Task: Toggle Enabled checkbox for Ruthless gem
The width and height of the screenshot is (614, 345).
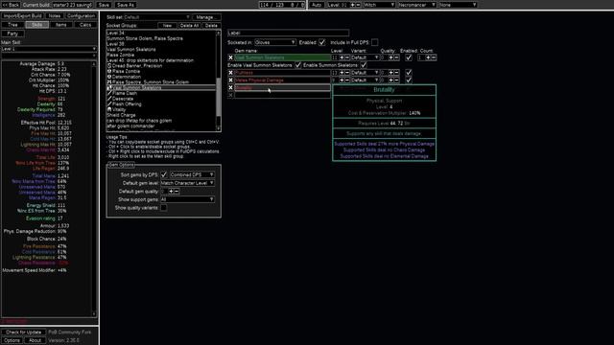Action: pyautogui.click(x=409, y=73)
